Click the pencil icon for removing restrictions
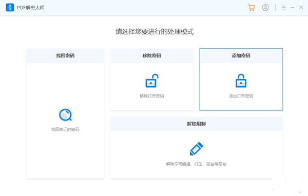Screen dimensions: 308x196 pyautogui.click(x=196, y=149)
